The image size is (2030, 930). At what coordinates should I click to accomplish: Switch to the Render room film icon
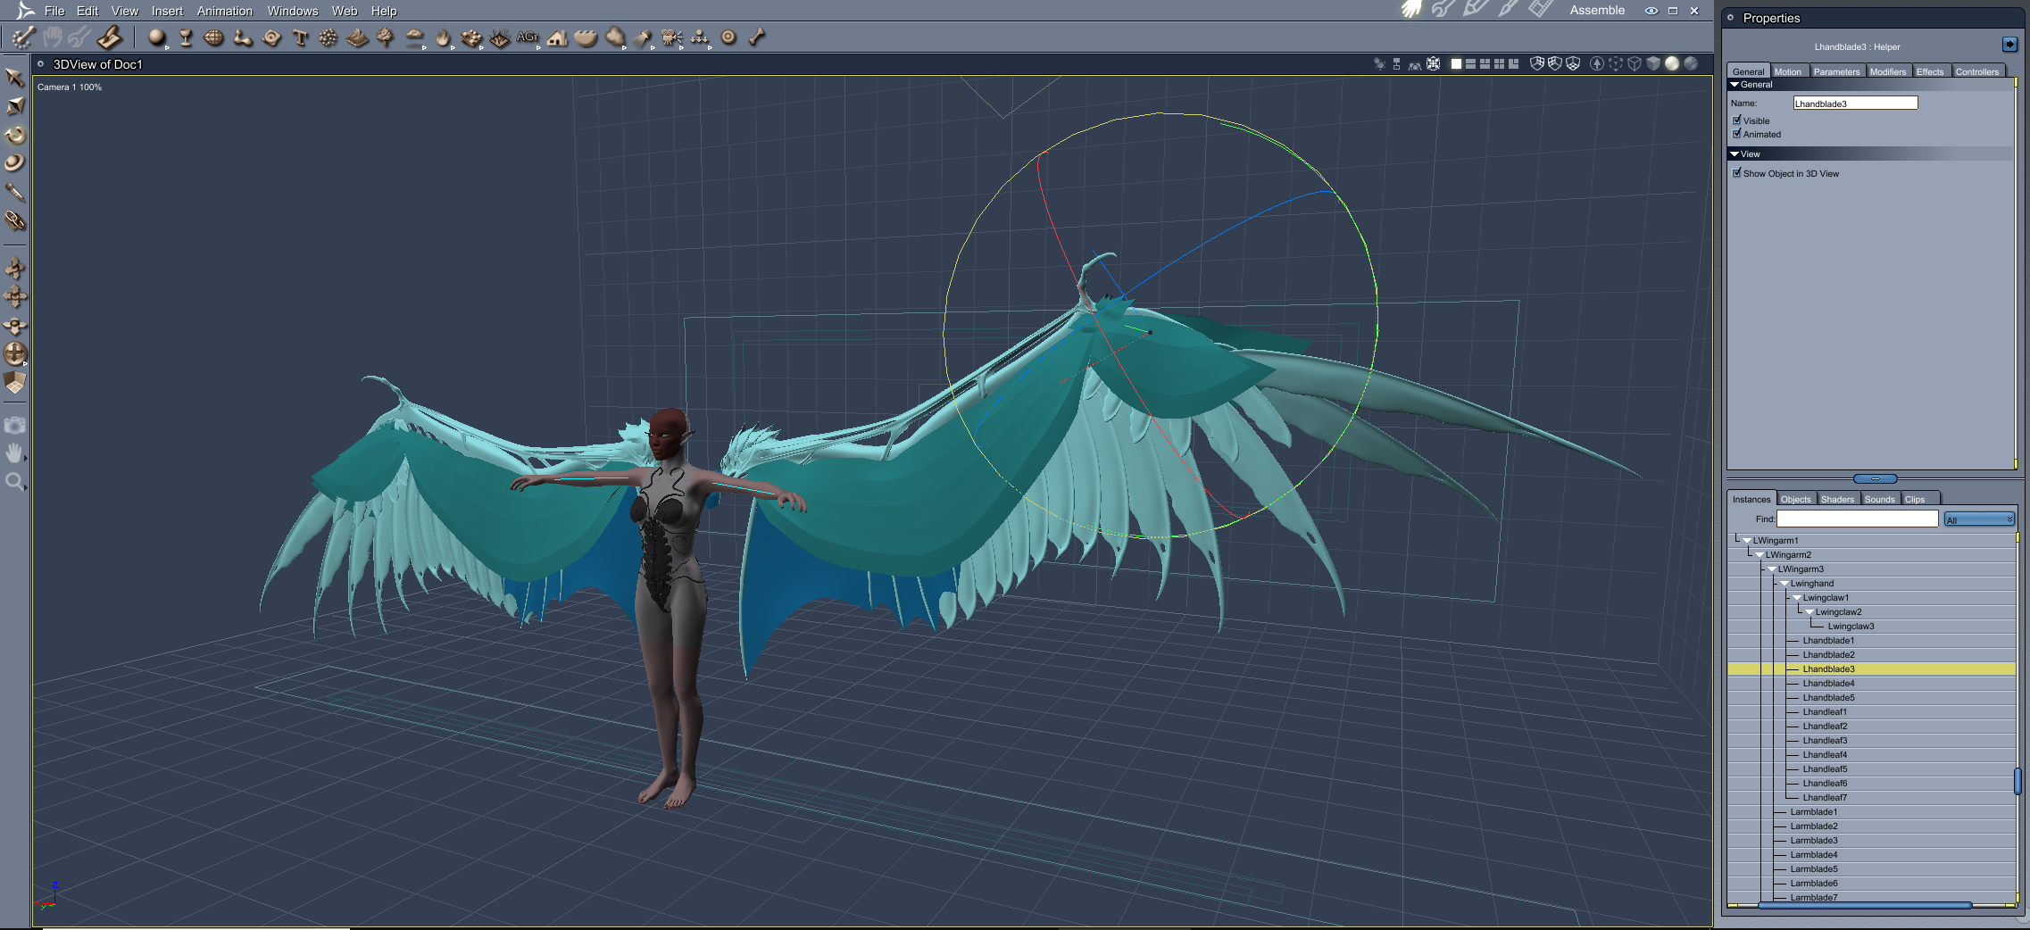click(x=1540, y=10)
